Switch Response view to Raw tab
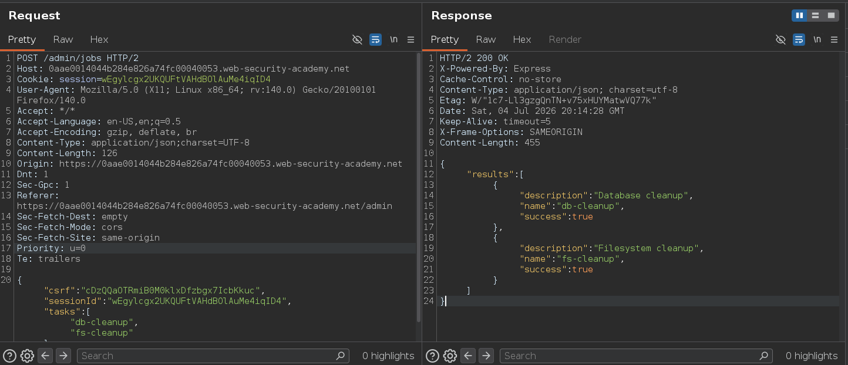The image size is (848, 365). (486, 39)
